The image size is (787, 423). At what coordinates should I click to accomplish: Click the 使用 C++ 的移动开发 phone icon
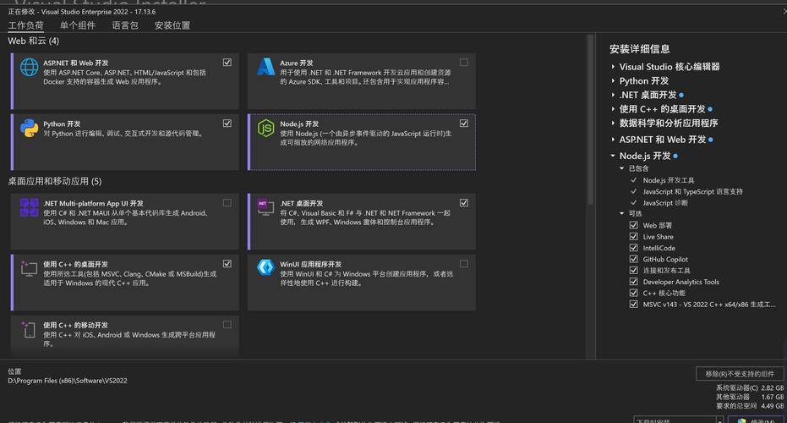(x=29, y=330)
